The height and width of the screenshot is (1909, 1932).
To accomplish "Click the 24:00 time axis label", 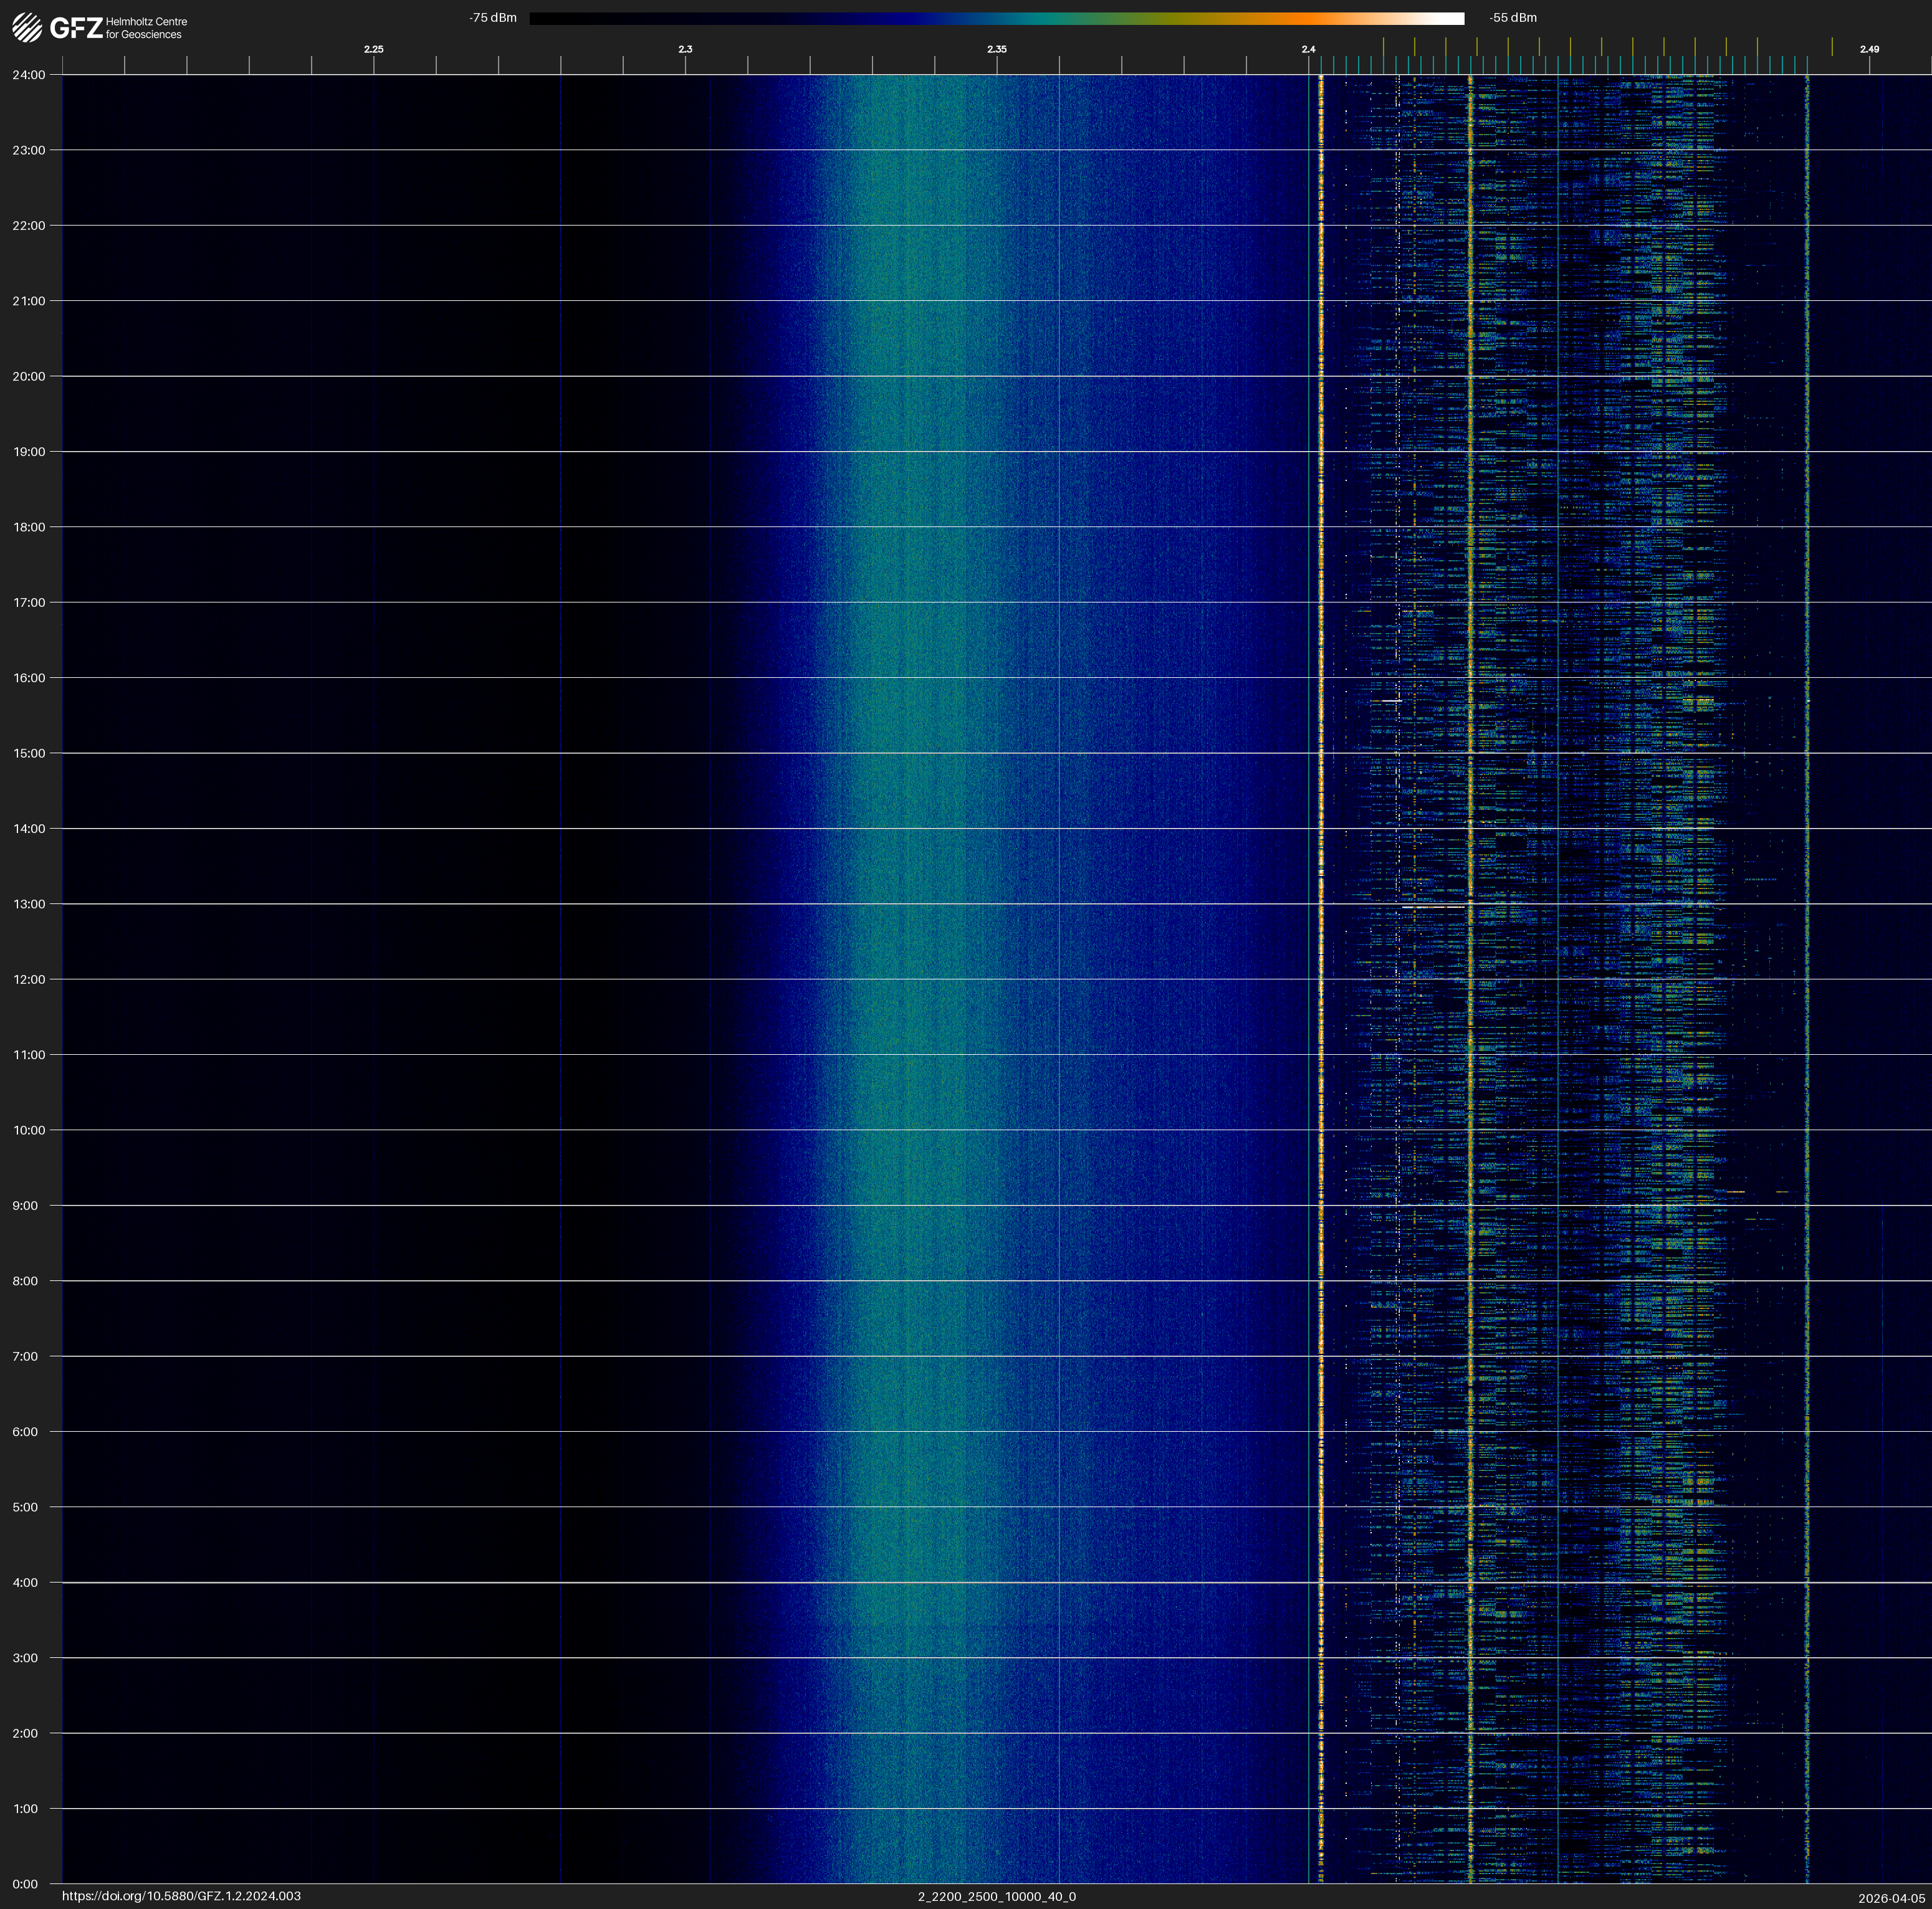I will (x=29, y=75).
